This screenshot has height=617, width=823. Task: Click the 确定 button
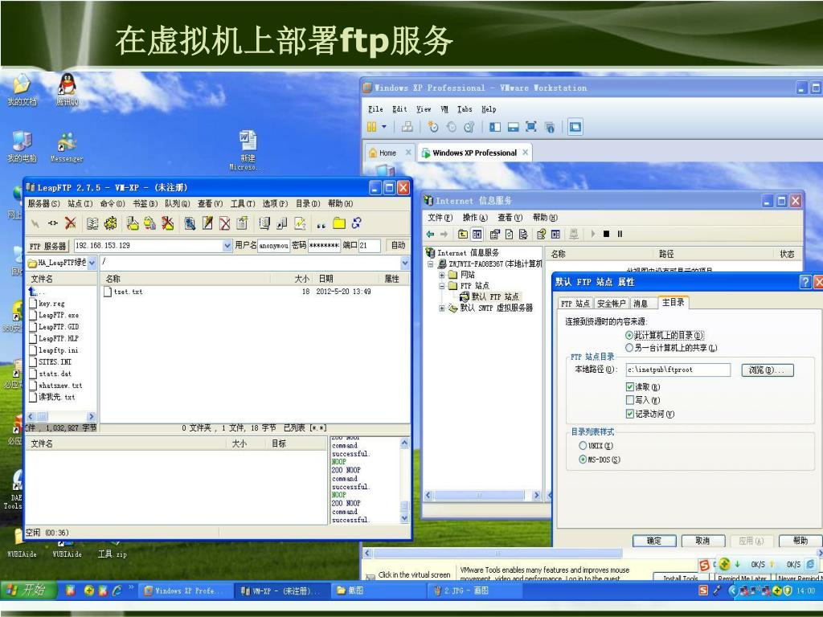[x=654, y=541]
